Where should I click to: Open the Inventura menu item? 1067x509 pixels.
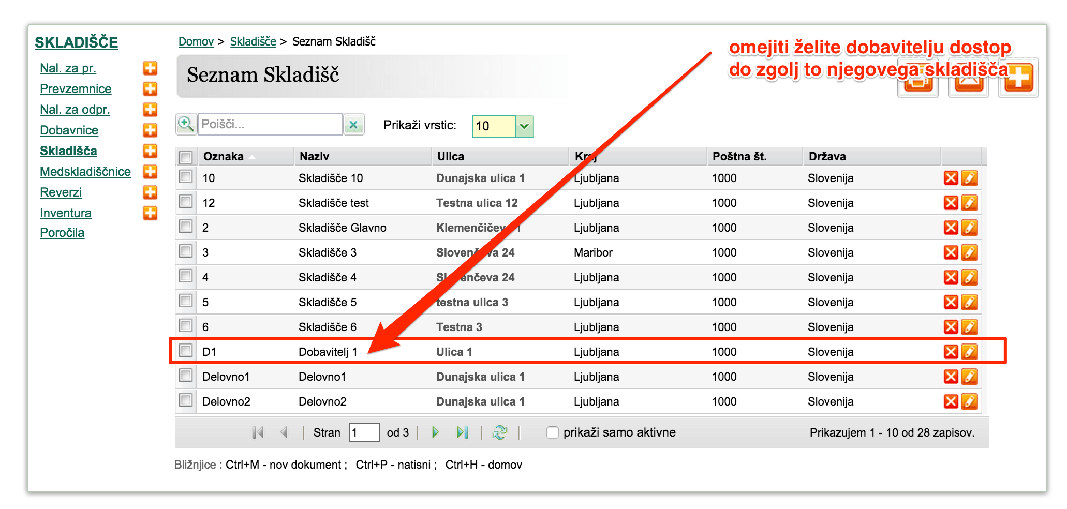coord(66,213)
